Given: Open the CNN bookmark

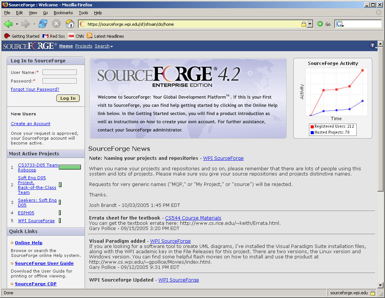Looking at the screenshot, I should pyautogui.click(x=76, y=36).
